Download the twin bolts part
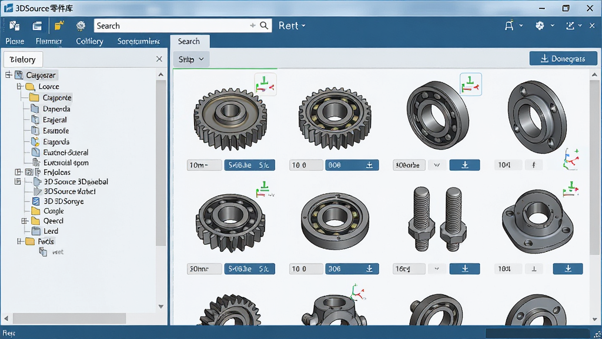The width and height of the screenshot is (602, 339). click(465, 268)
